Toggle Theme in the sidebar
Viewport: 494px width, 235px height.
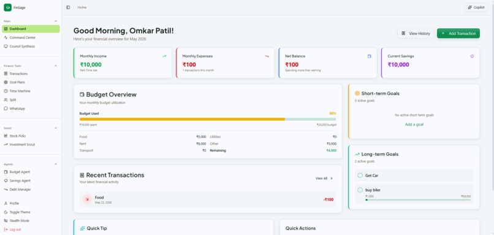pyautogui.click(x=31, y=212)
